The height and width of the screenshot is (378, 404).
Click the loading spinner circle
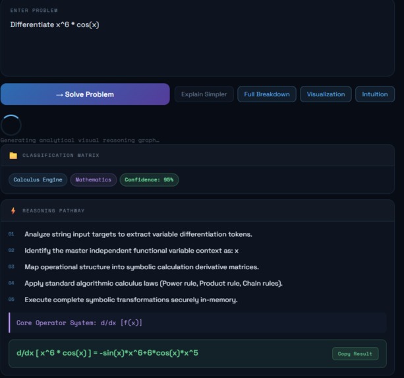[11, 125]
